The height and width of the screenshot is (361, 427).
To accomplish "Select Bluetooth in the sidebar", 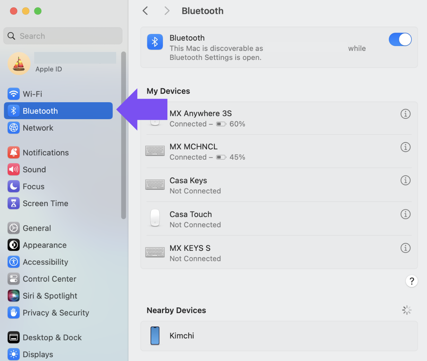I will pyautogui.click(x=58, y=111).
